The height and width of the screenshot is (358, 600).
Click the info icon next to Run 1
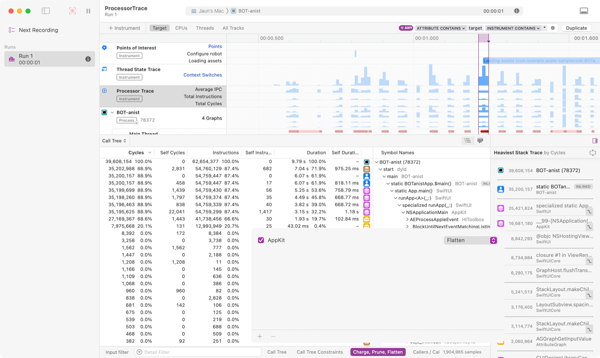(88, 59)
